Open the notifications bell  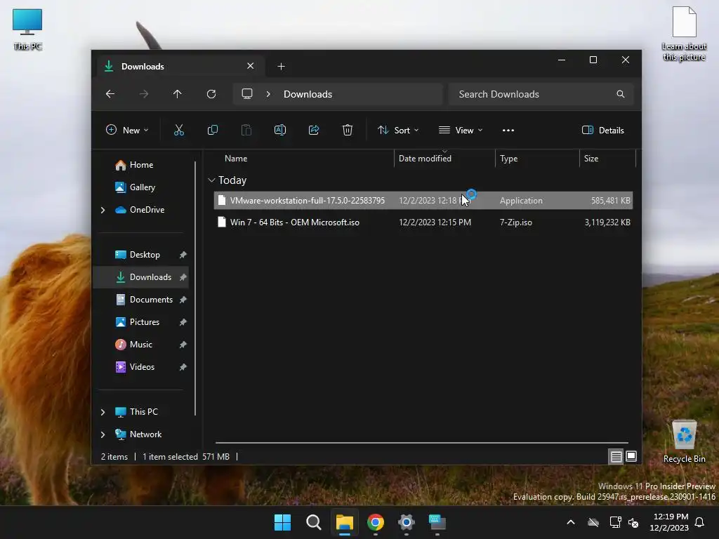pos(700,522)
